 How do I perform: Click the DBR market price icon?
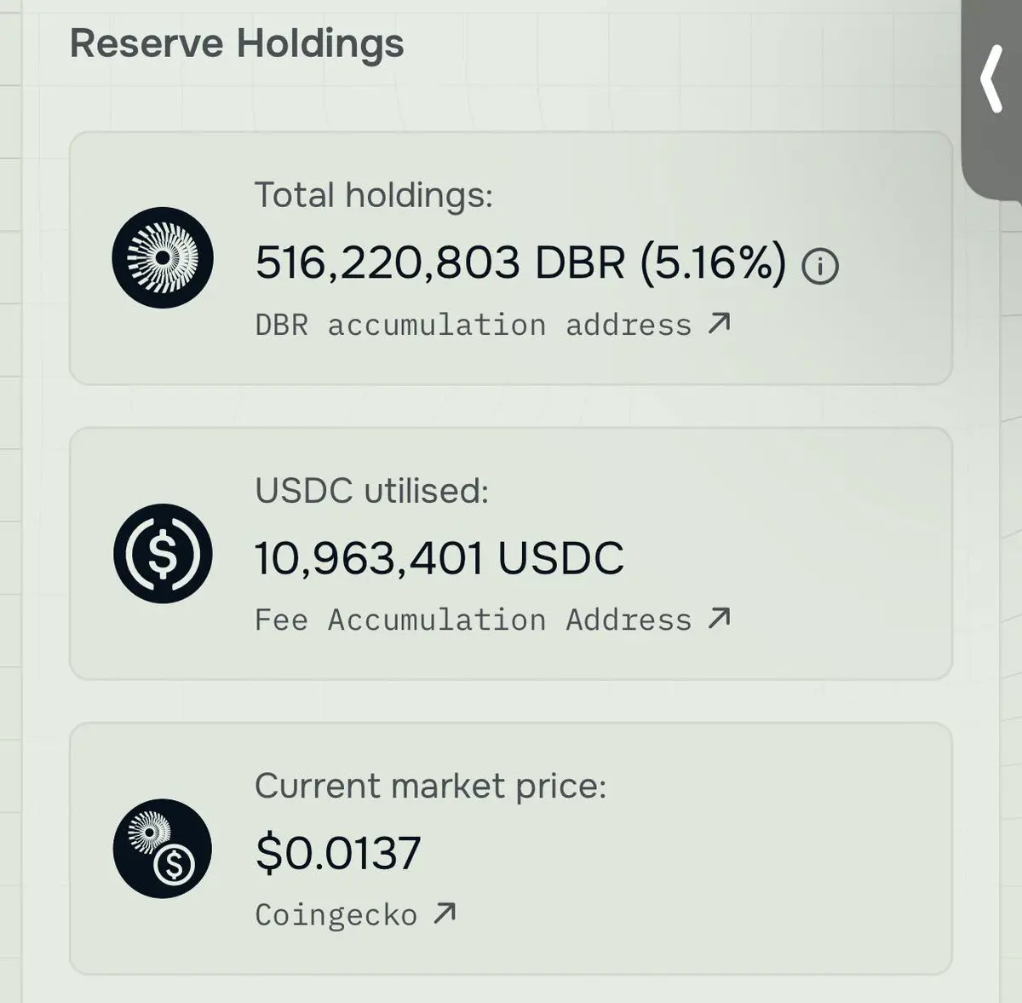[163, 849]
